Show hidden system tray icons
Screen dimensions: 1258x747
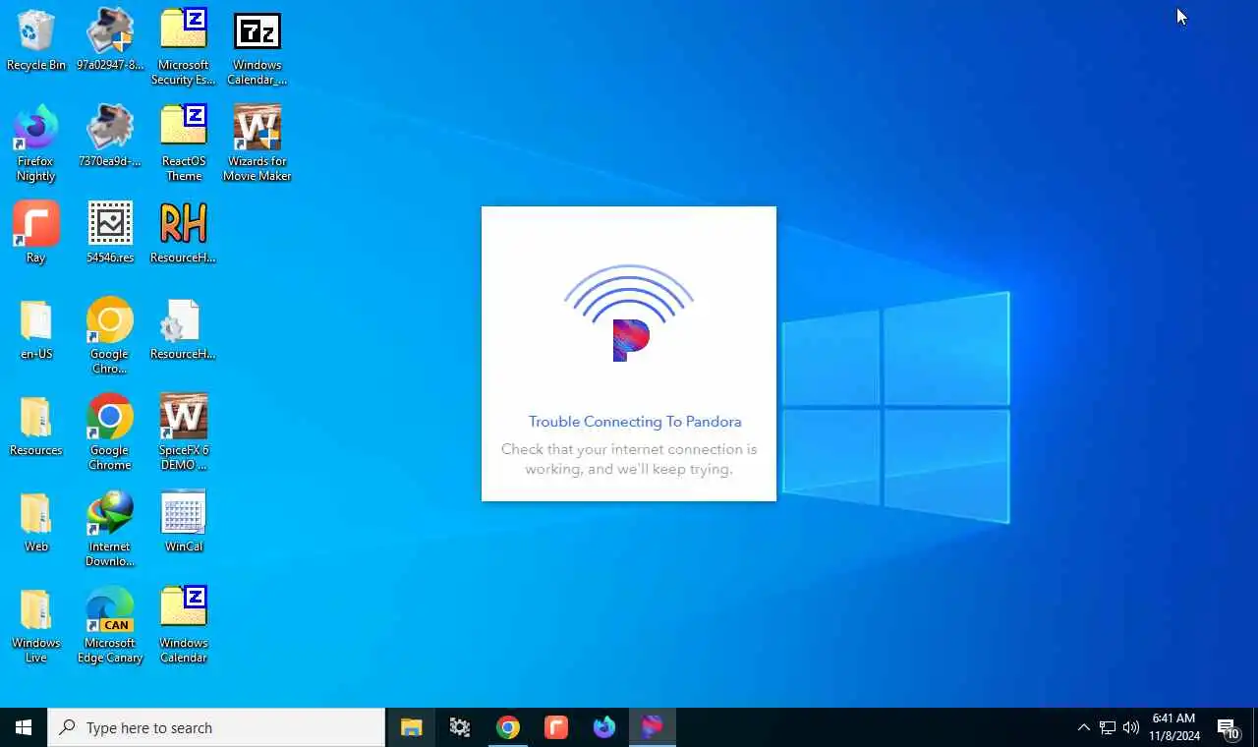[1083, 727]
